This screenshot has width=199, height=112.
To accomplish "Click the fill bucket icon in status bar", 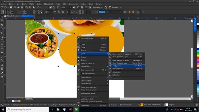I will coord(139,105).
